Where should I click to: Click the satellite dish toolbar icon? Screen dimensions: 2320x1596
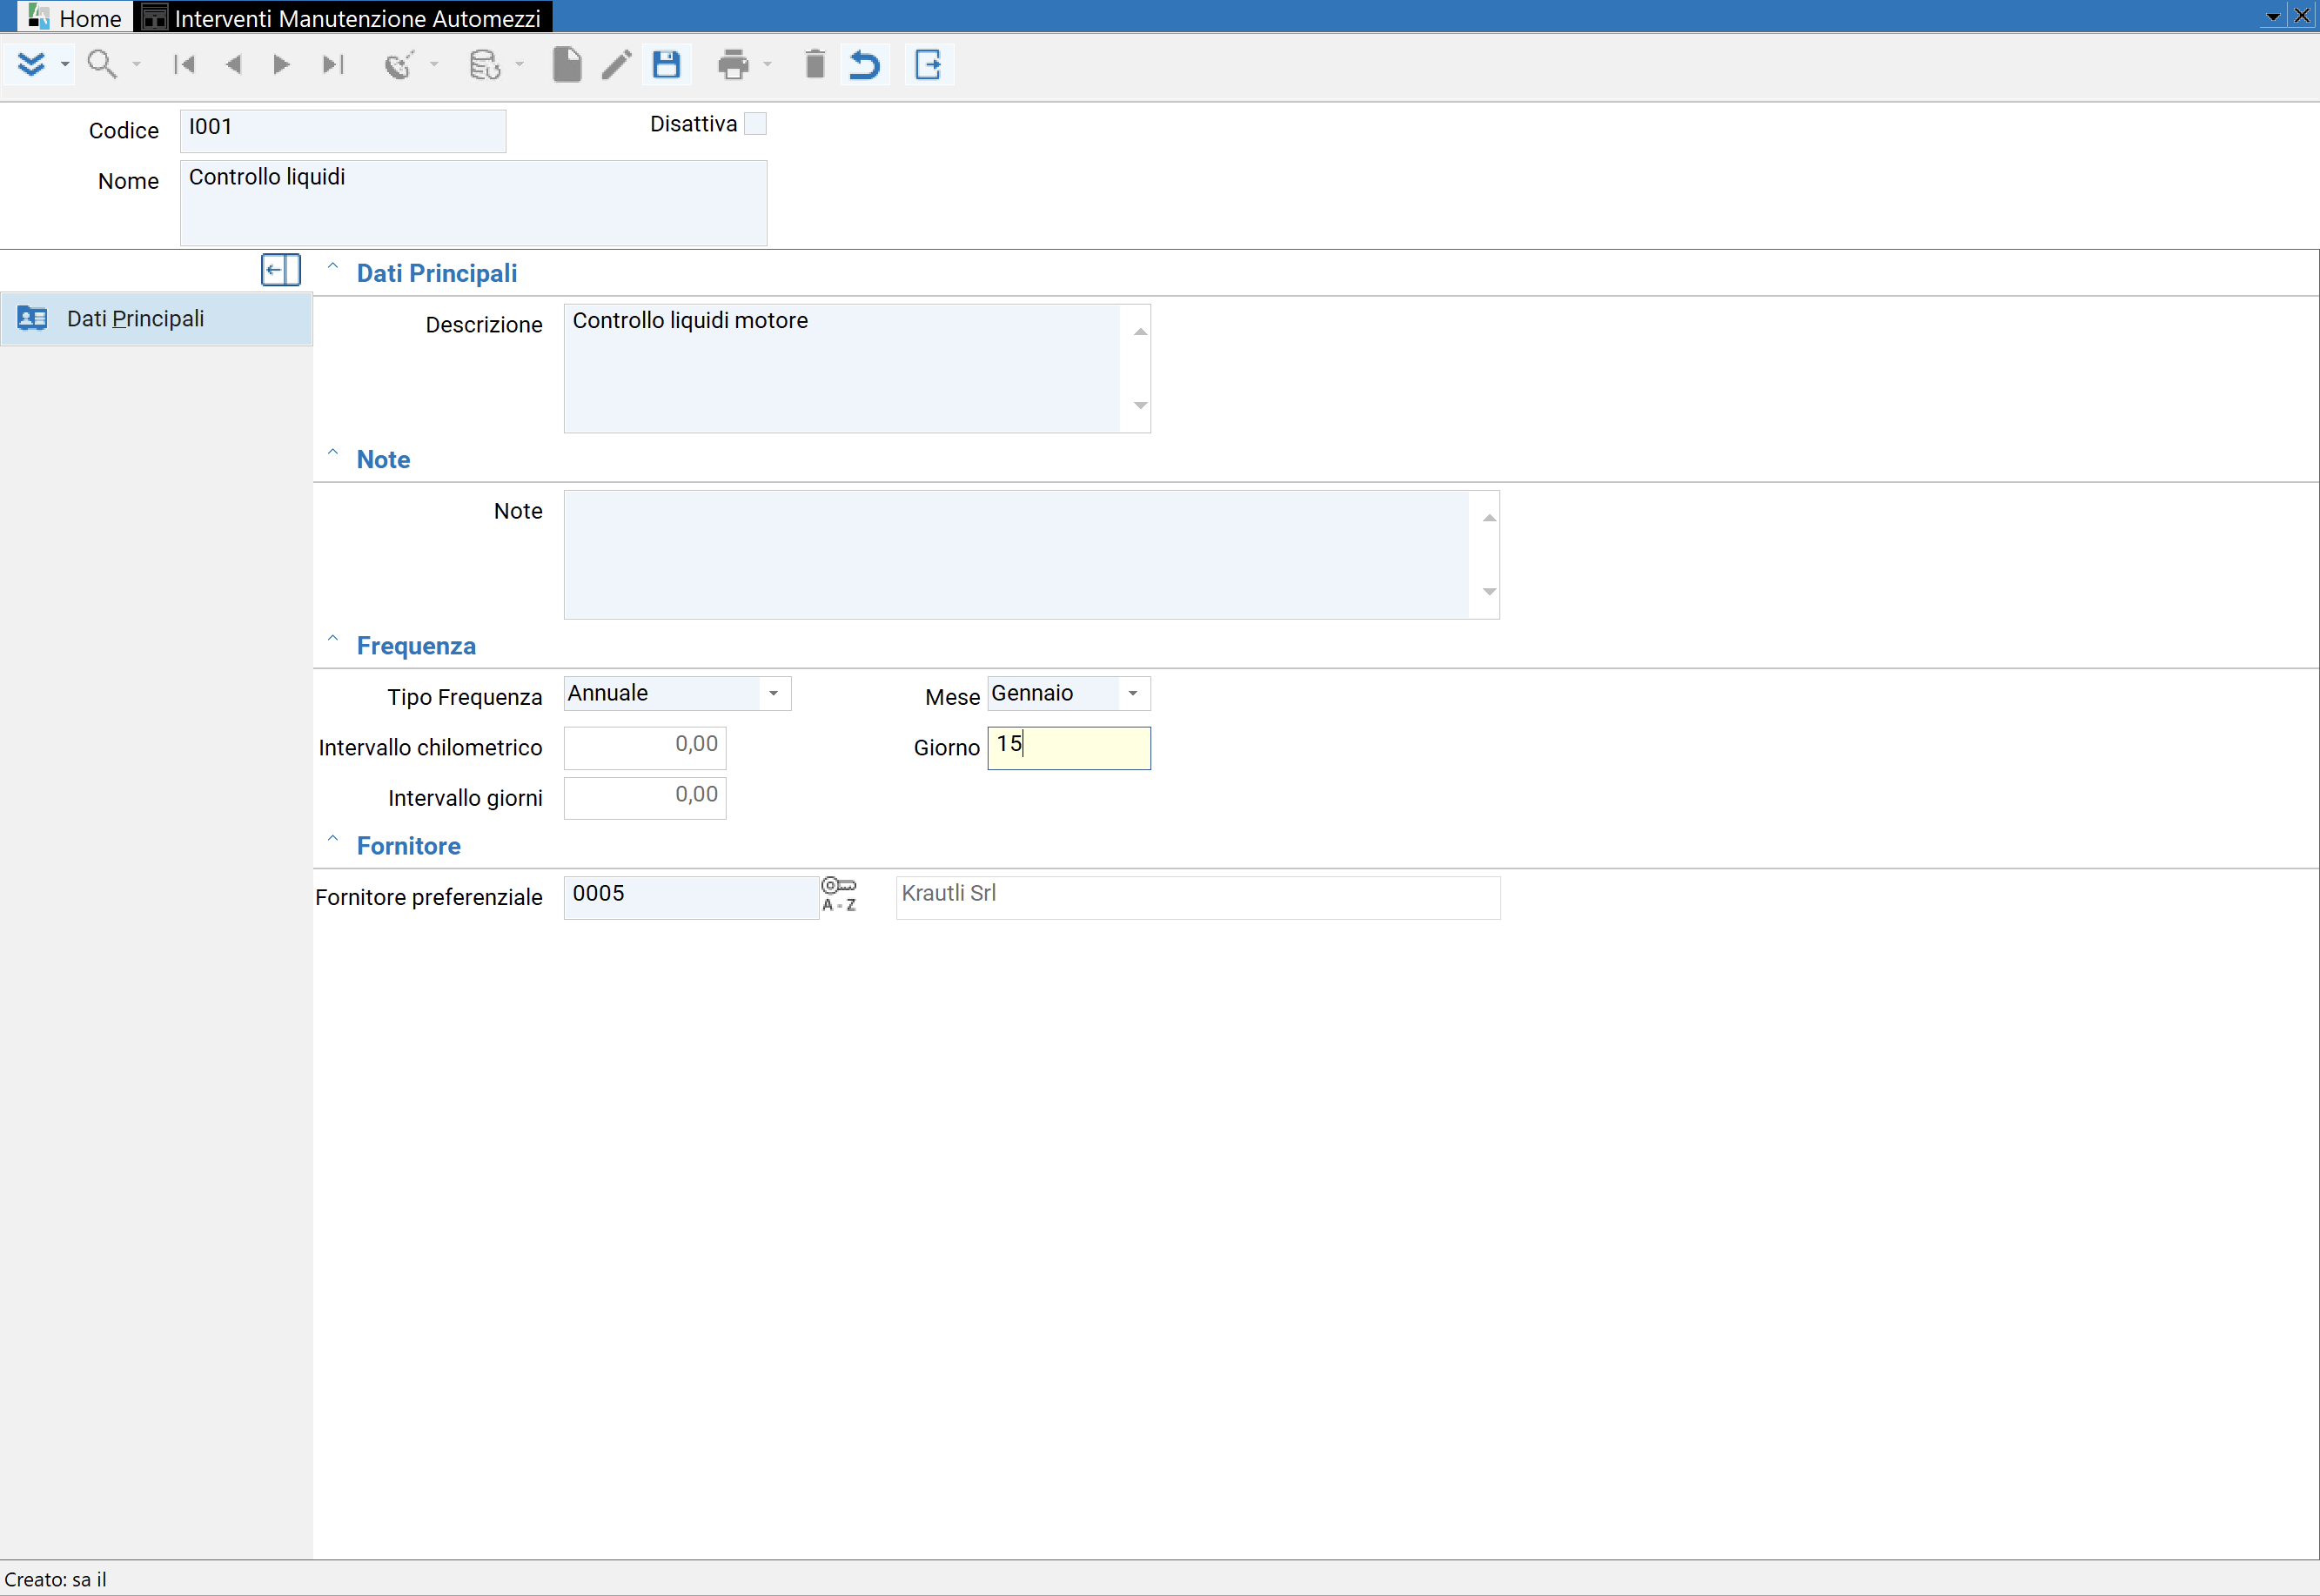pos(399,65)
